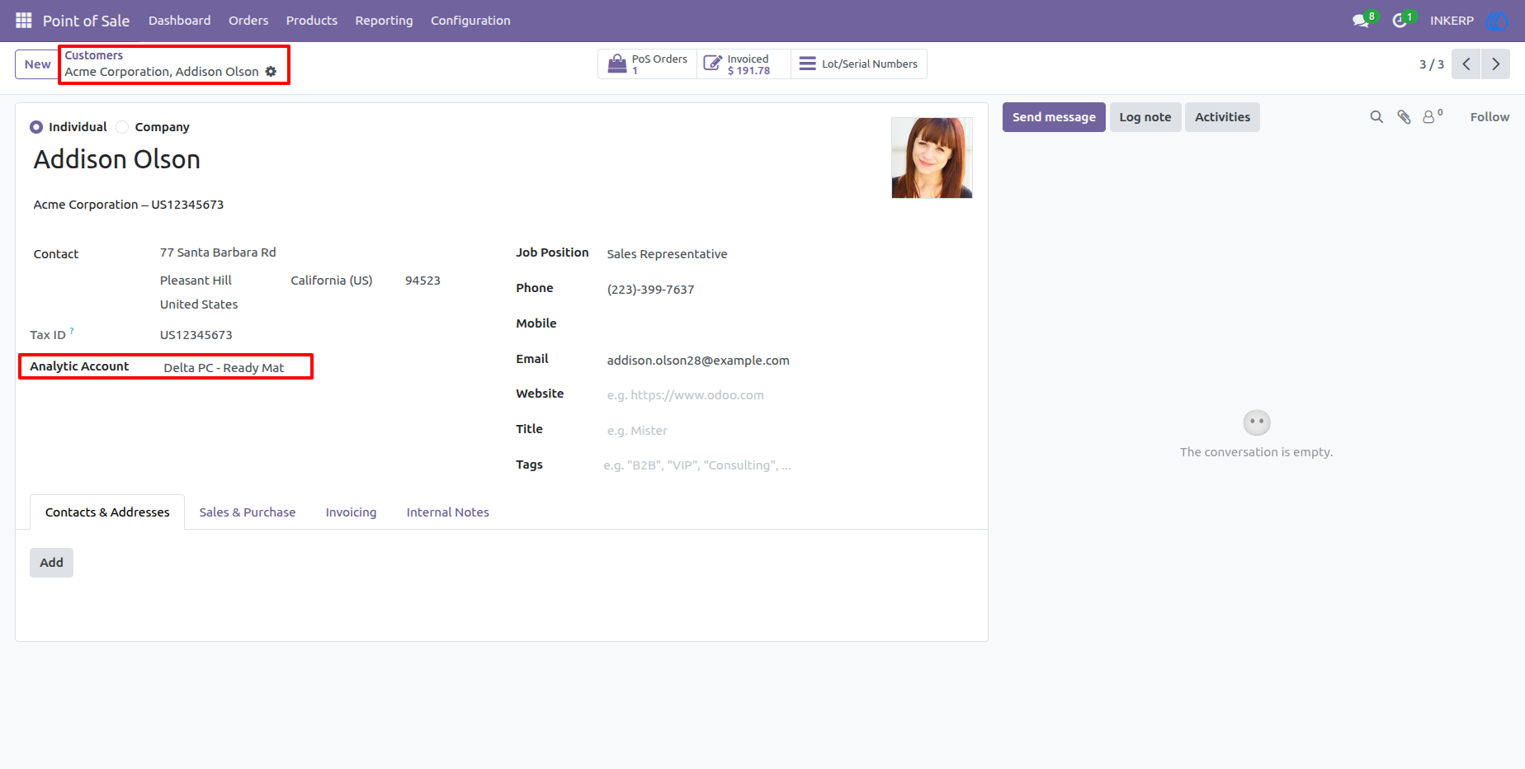
Task: Click the Invoiced pencil edit icon
Action: (x=712, y=64)
